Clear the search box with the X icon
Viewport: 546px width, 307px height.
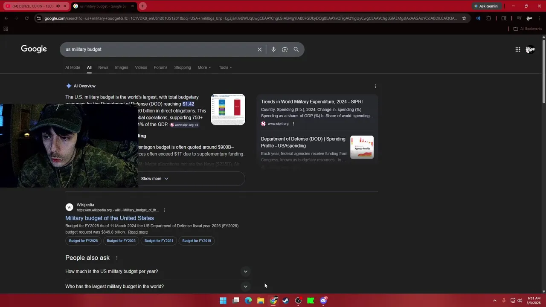259,49
